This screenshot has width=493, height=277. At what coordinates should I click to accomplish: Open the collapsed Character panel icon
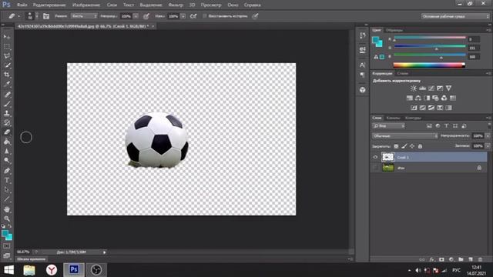[x=363, y=65]
